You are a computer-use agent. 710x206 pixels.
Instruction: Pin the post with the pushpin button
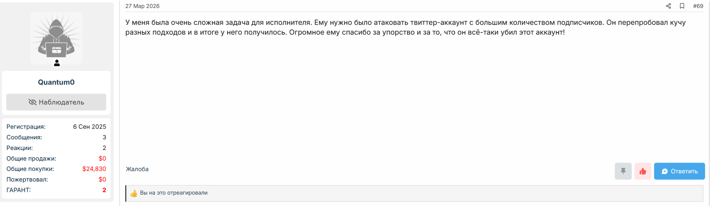(x=623, y=171)
